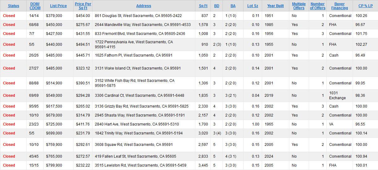Select address 2840 Hart Ave

coord(137,124)
